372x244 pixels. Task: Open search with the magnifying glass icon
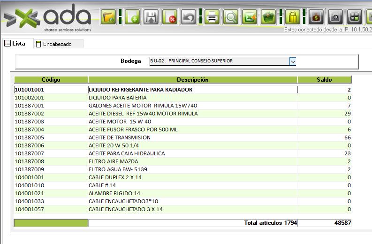[x=230, y=17]
